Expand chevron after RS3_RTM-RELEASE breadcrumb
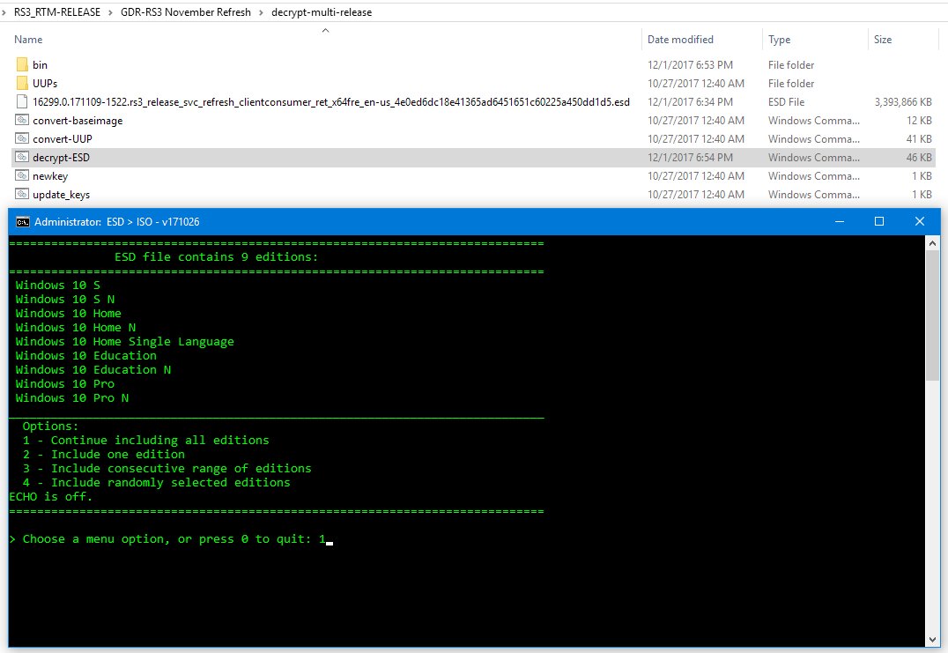This screenshot has height=653, width=948. (x=111, y=12)
